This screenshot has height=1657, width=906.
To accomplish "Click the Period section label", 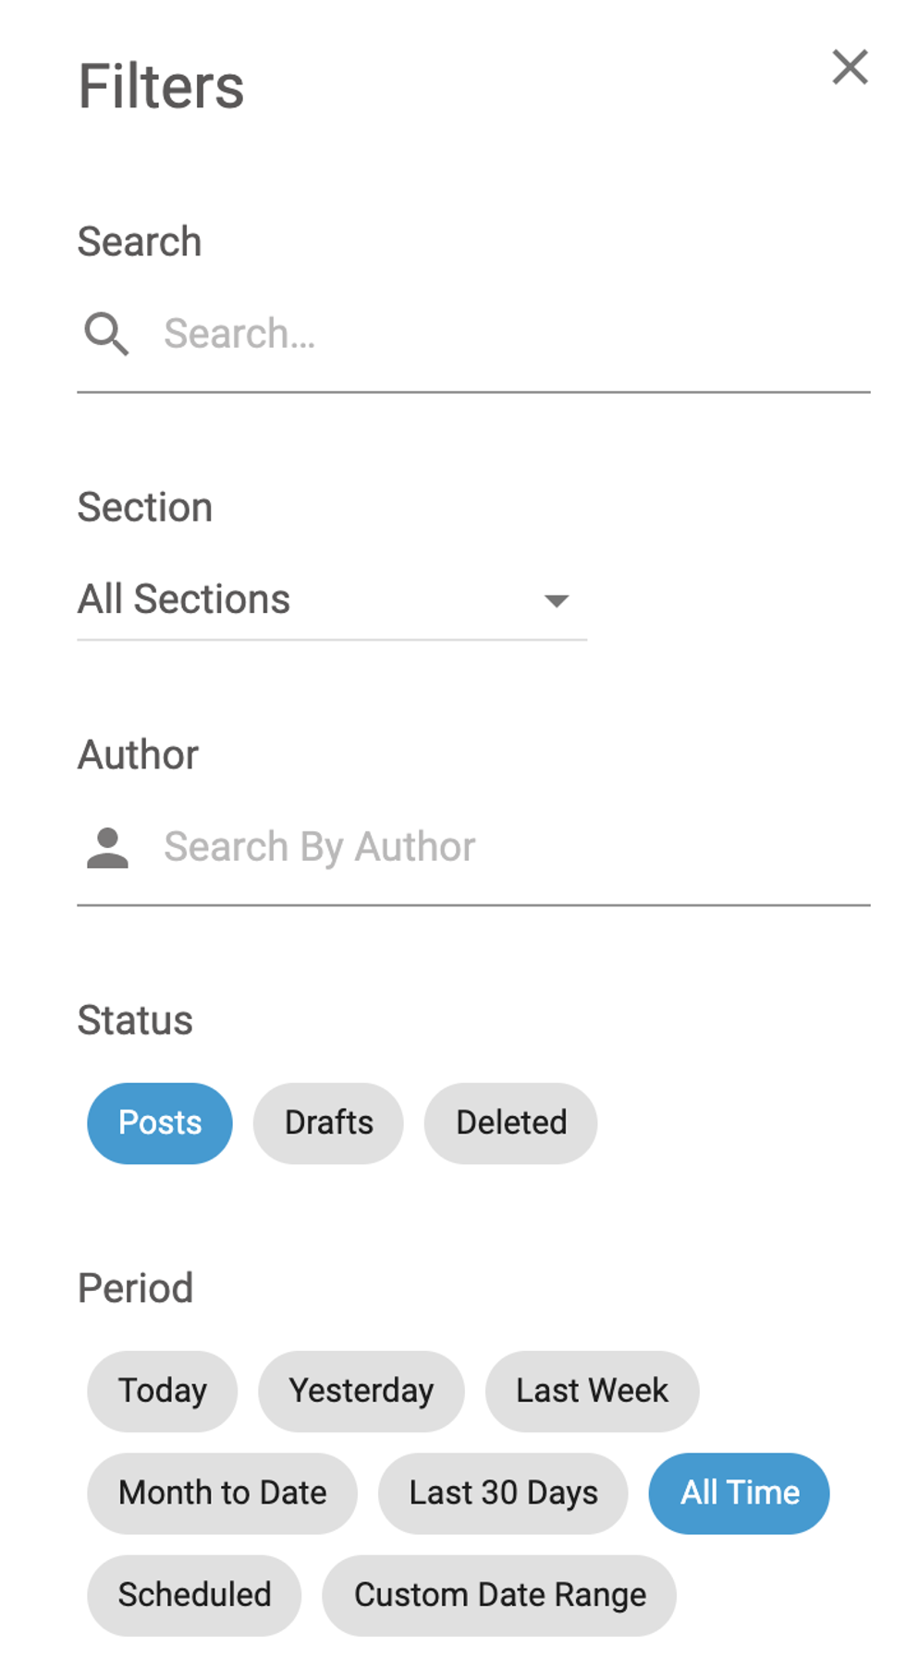I will pos(135,1288).
